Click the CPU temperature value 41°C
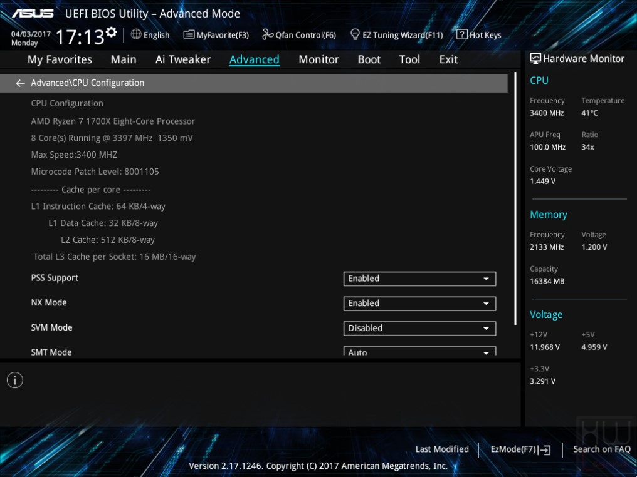Viewport: 637px width, 477px height. (589, 113)
